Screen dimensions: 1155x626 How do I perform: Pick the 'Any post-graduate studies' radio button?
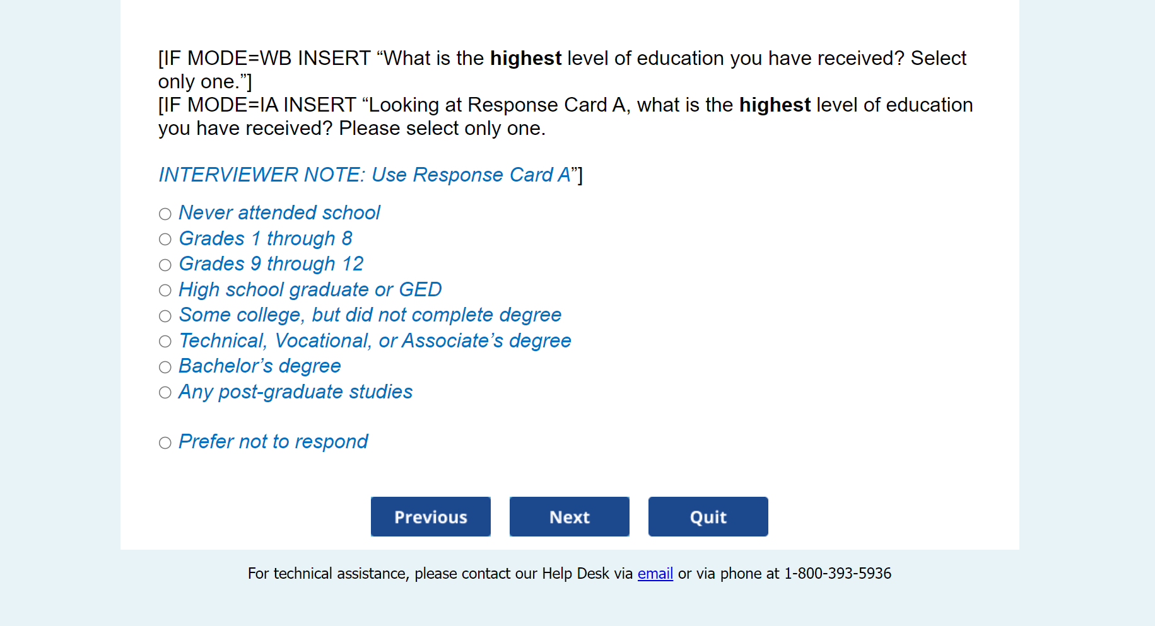pos(165,393)
